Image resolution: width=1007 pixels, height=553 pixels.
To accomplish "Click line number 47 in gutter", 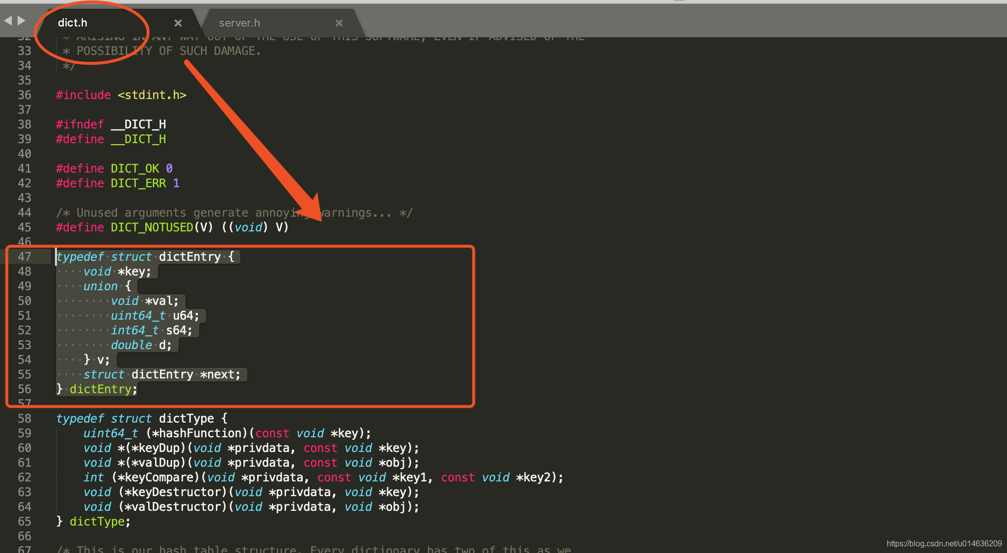I will pyautogui.click(x=25, y=257).
